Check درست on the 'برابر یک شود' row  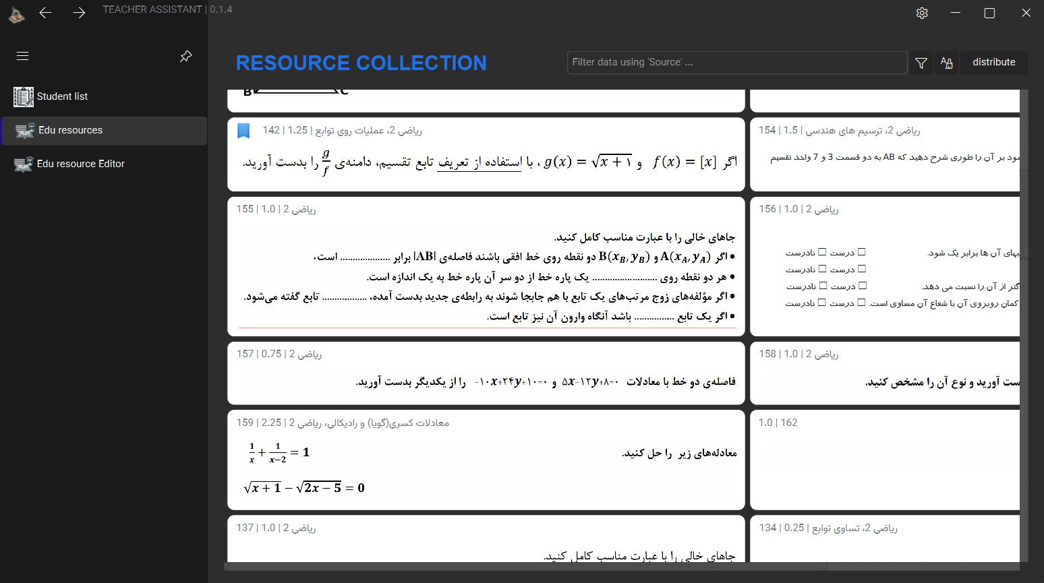[x=861, y=252]
